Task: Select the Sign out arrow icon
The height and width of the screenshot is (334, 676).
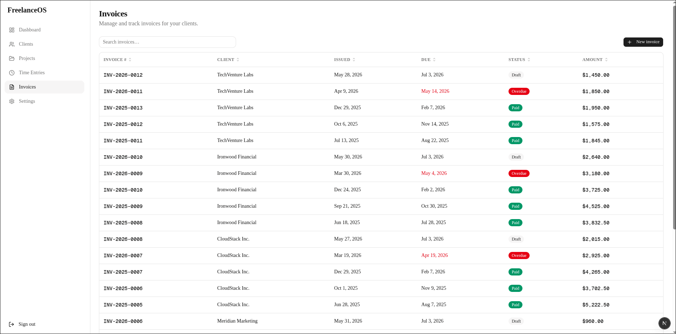Action: 11,324
